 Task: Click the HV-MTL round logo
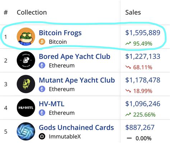(26, 108)
